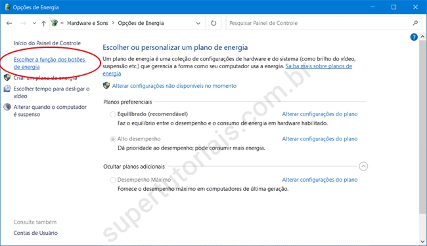This screenshot has width=427, height=246.
Task: Open Escolher a função dos botões de energia
Action: click(x=49, y=63)
